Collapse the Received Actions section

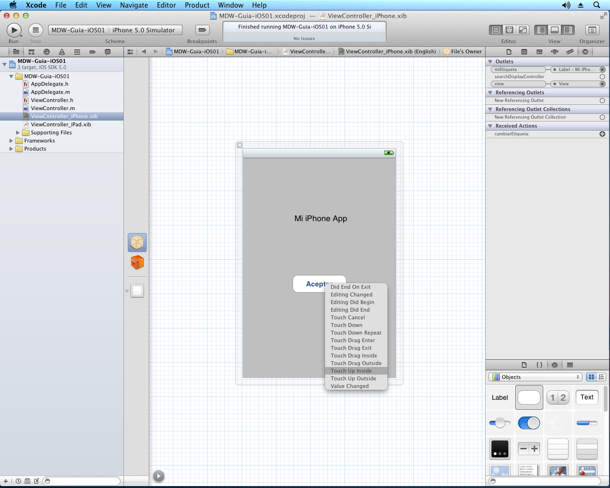point(490,126)
